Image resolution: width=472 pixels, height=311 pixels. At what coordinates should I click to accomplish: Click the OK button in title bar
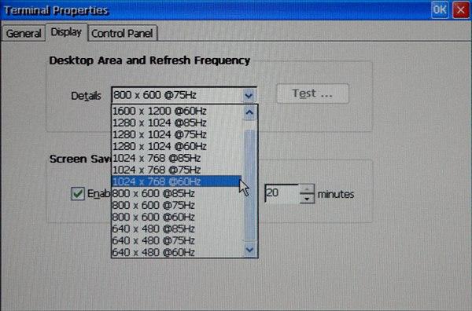440,10
